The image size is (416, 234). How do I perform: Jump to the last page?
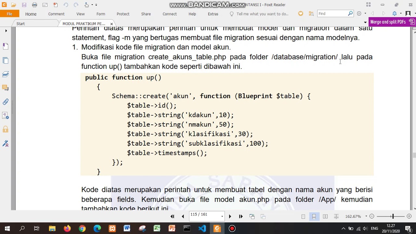click(x=241, y=216)
